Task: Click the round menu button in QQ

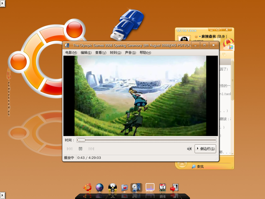Action: click(x=182, y=164)
